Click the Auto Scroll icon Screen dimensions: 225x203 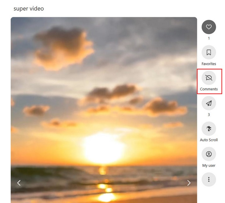209,128
